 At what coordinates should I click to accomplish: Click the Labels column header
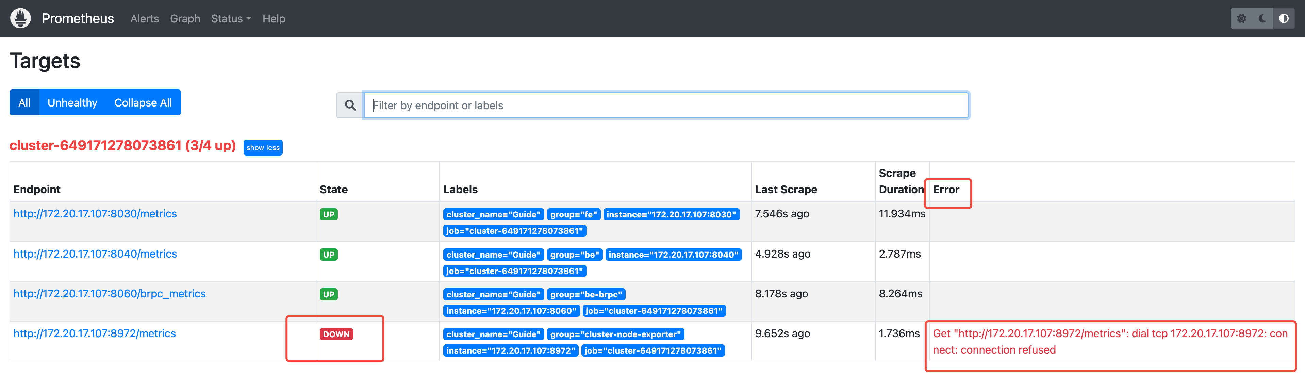pyautogui.click(x=461, y=190)
